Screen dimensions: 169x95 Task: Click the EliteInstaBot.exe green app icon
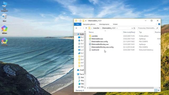[x=90, y=39]
